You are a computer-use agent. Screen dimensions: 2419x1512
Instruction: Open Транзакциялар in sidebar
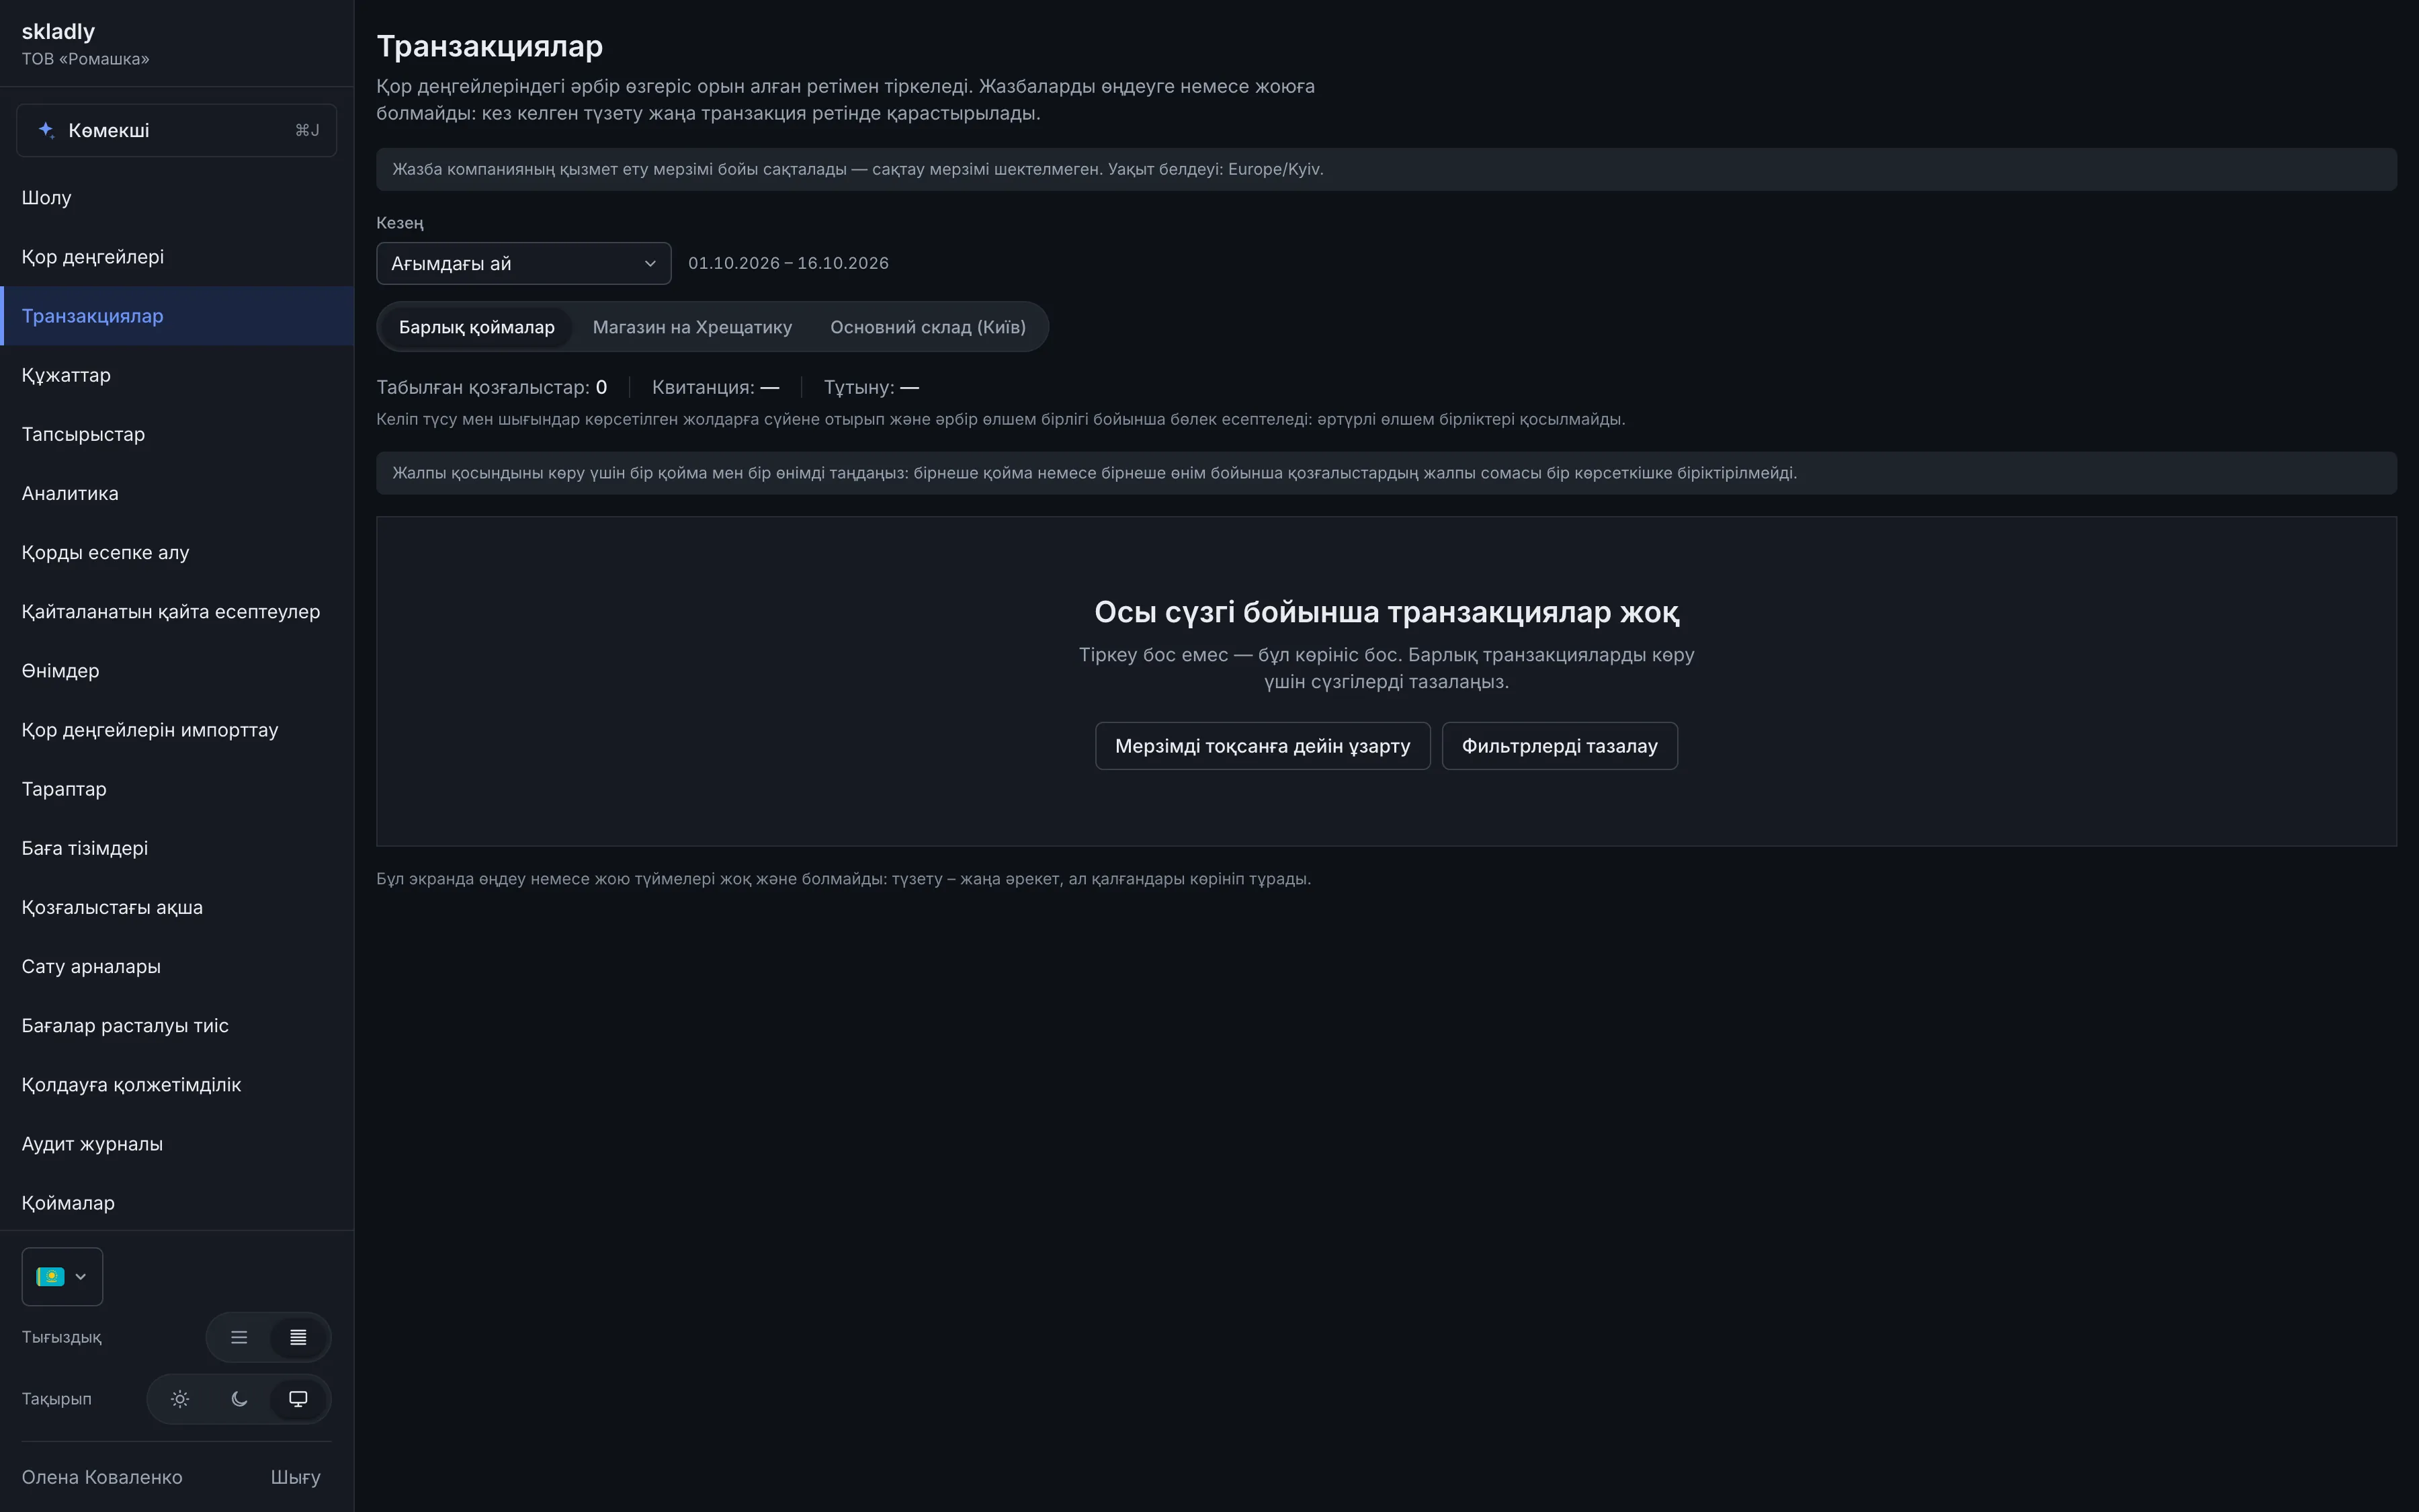pos(177,316)
